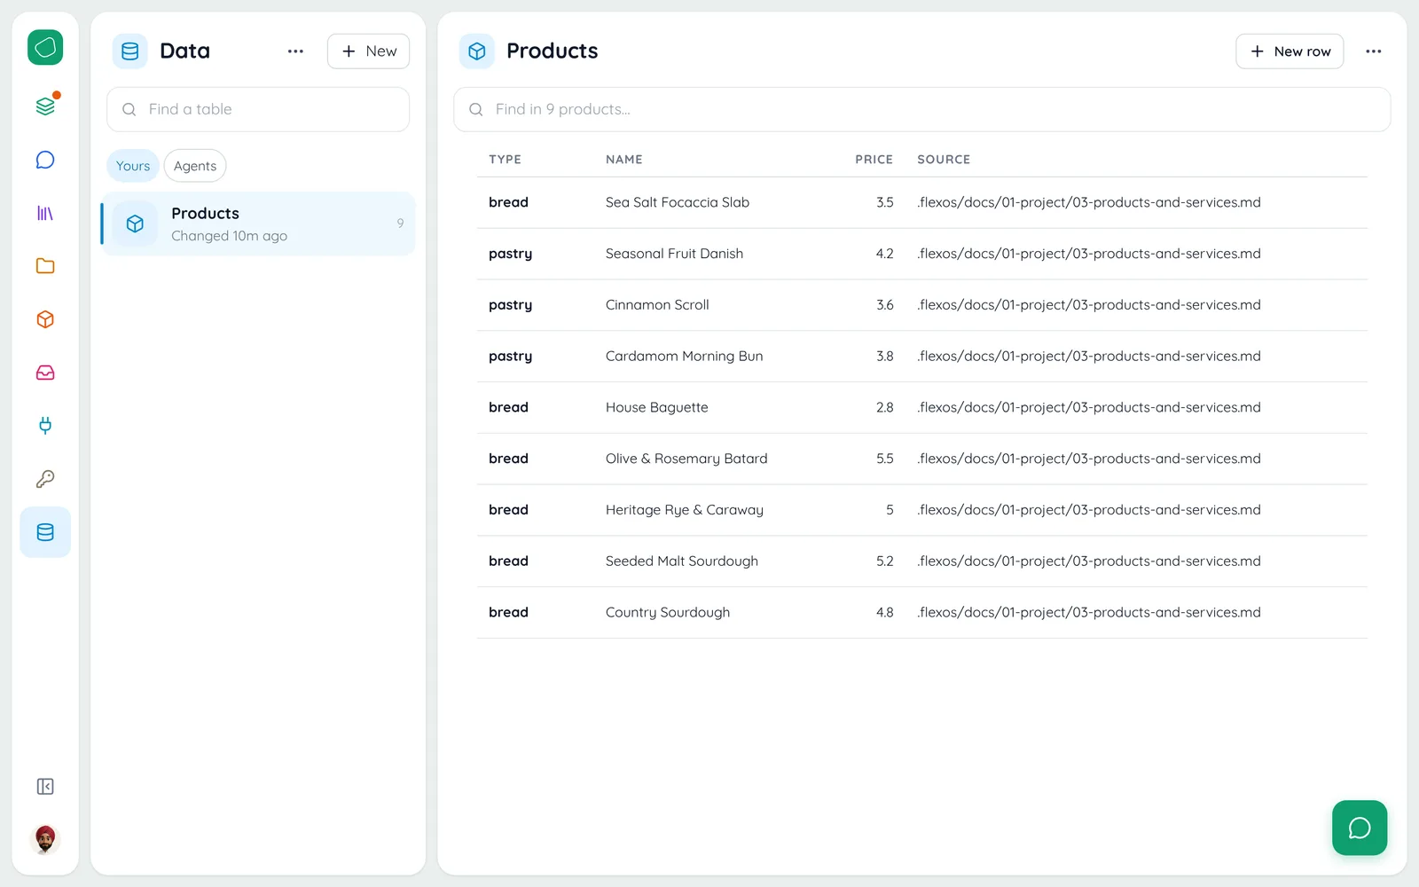Focus the Find a table search field

[x=258, y=109]
